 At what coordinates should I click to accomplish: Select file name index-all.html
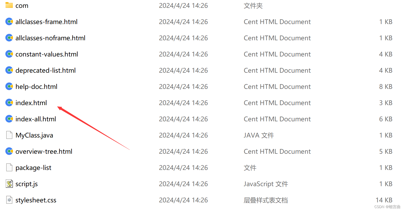[36, 119]
